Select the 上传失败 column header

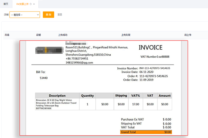(x=126, y=35)
